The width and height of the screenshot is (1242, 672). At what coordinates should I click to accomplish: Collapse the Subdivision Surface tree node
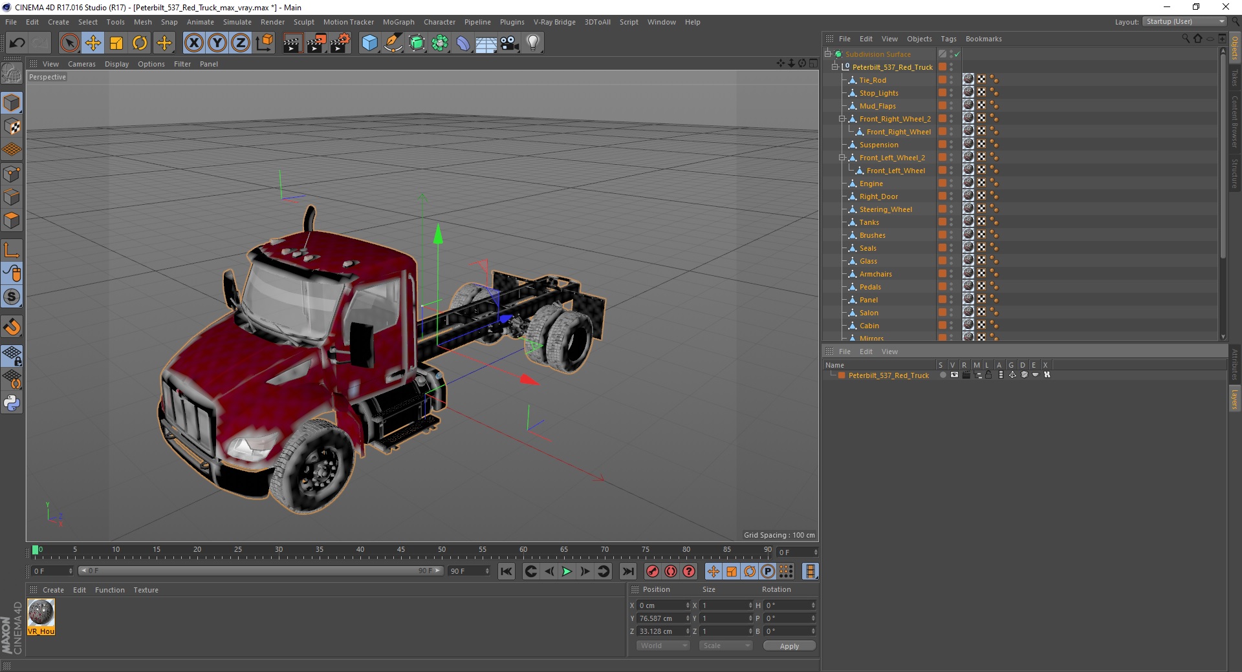[827, 54]
